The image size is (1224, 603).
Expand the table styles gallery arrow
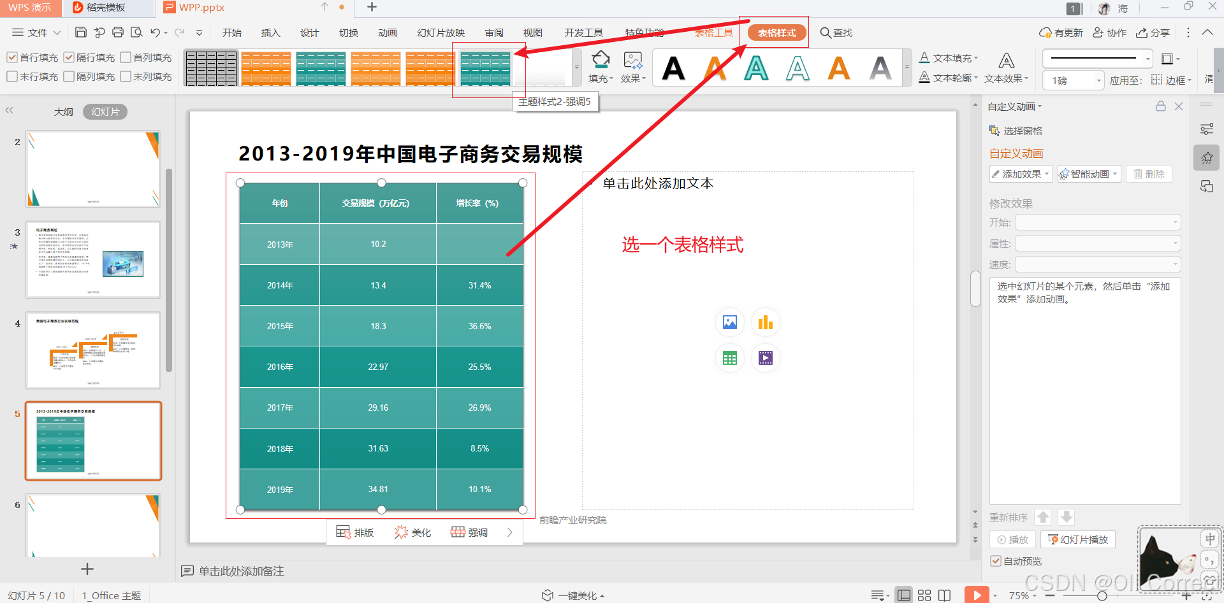[577, 67]
